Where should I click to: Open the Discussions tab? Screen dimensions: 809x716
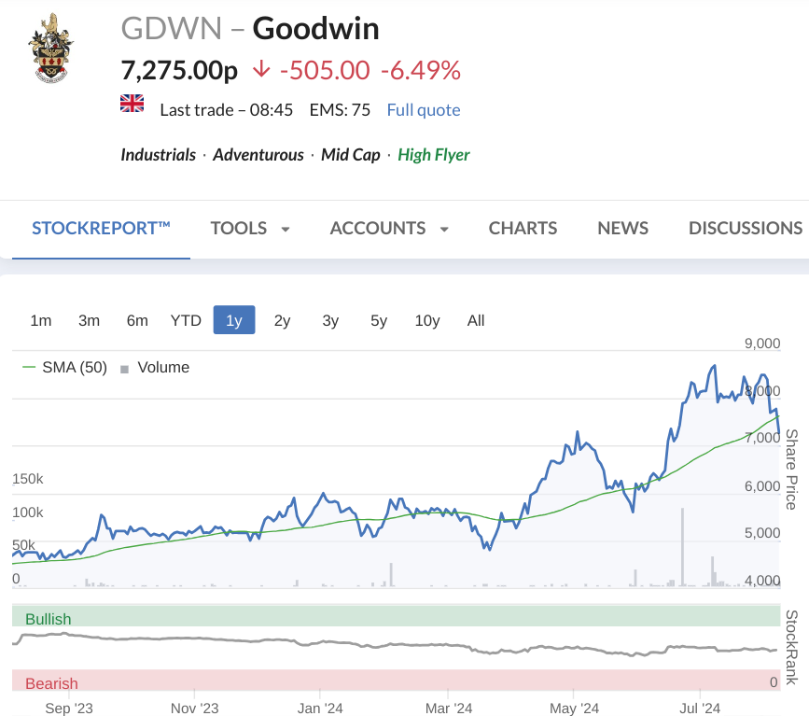(x=746, y=228)
